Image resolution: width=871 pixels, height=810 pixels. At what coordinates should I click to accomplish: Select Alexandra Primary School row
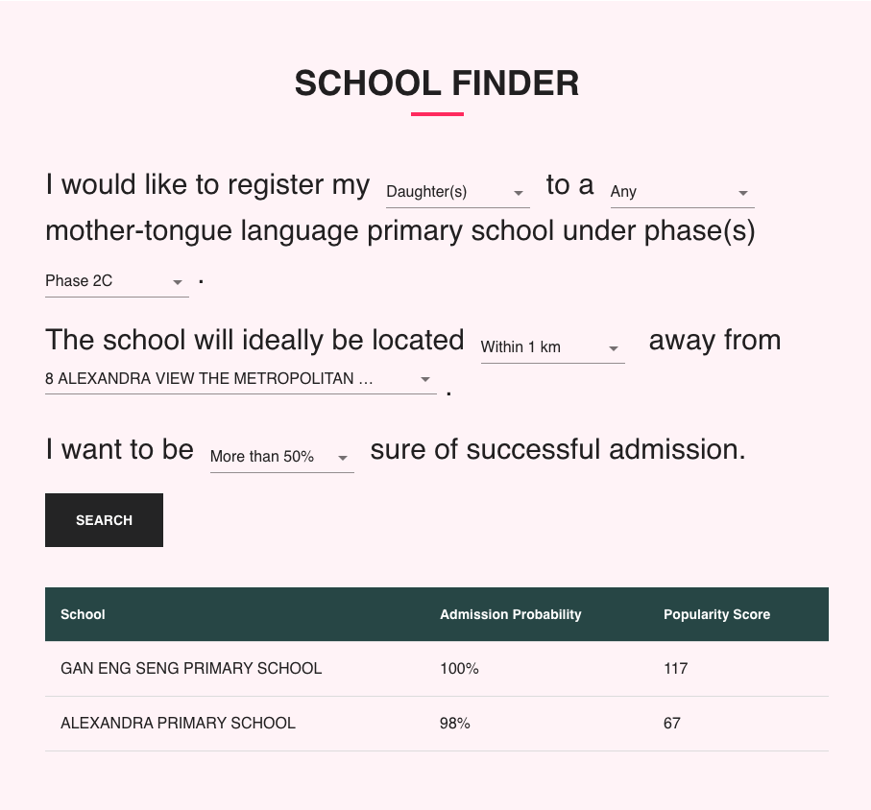click(437, 724)
